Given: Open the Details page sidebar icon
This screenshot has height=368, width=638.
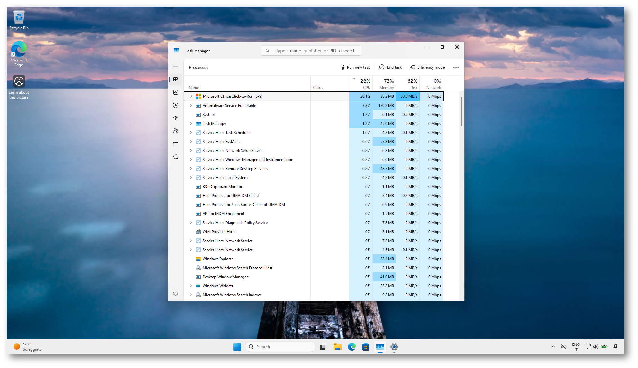Looking at the screenshot, I should [176, 144].
